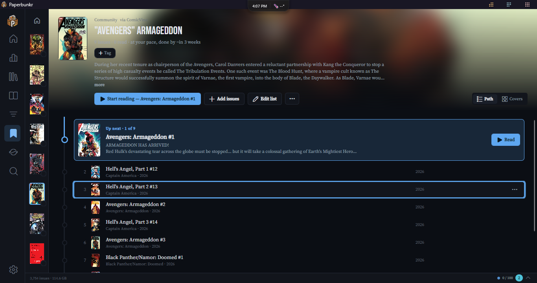The height and width of the screenshot is (283, 537).
Task: Add a tag with the Tag button
Action: [105, 53]
